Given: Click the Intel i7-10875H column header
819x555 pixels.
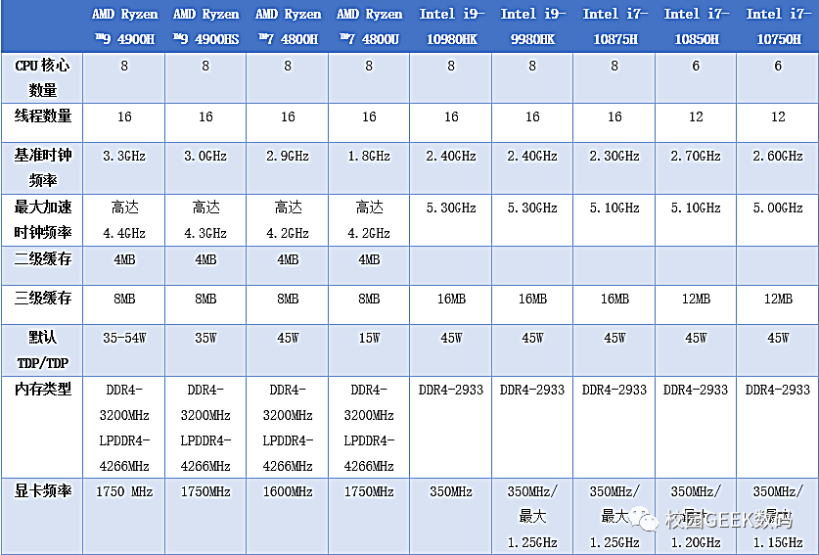Looking at the screenshot, I should click(614, 26).
